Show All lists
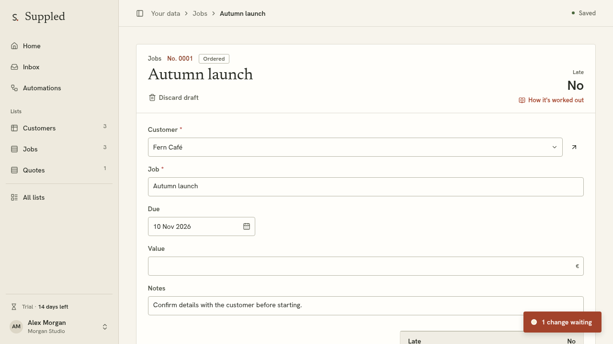613x344 pixels. click(x=59, y=197)
